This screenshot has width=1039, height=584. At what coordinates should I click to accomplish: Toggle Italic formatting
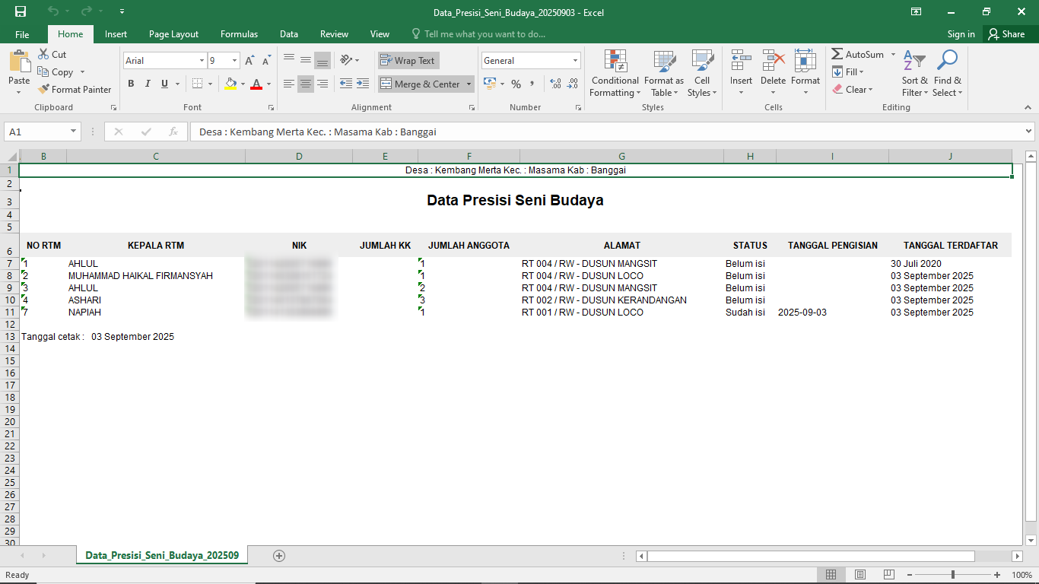[x=148, y=84]
